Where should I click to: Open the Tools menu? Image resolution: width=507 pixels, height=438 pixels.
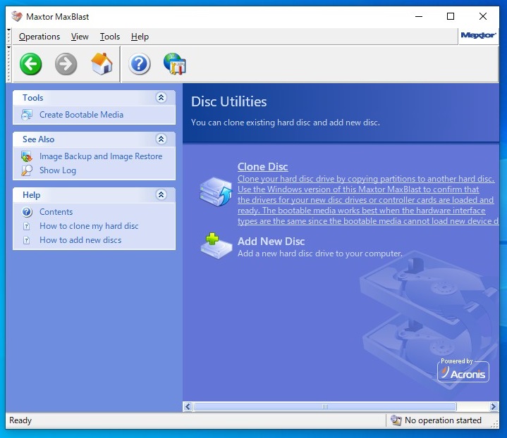point(109,37)
